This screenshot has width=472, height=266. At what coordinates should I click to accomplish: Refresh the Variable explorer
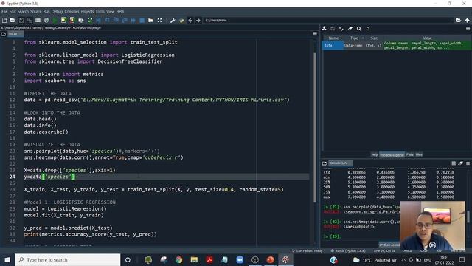[x=368, y=29]
